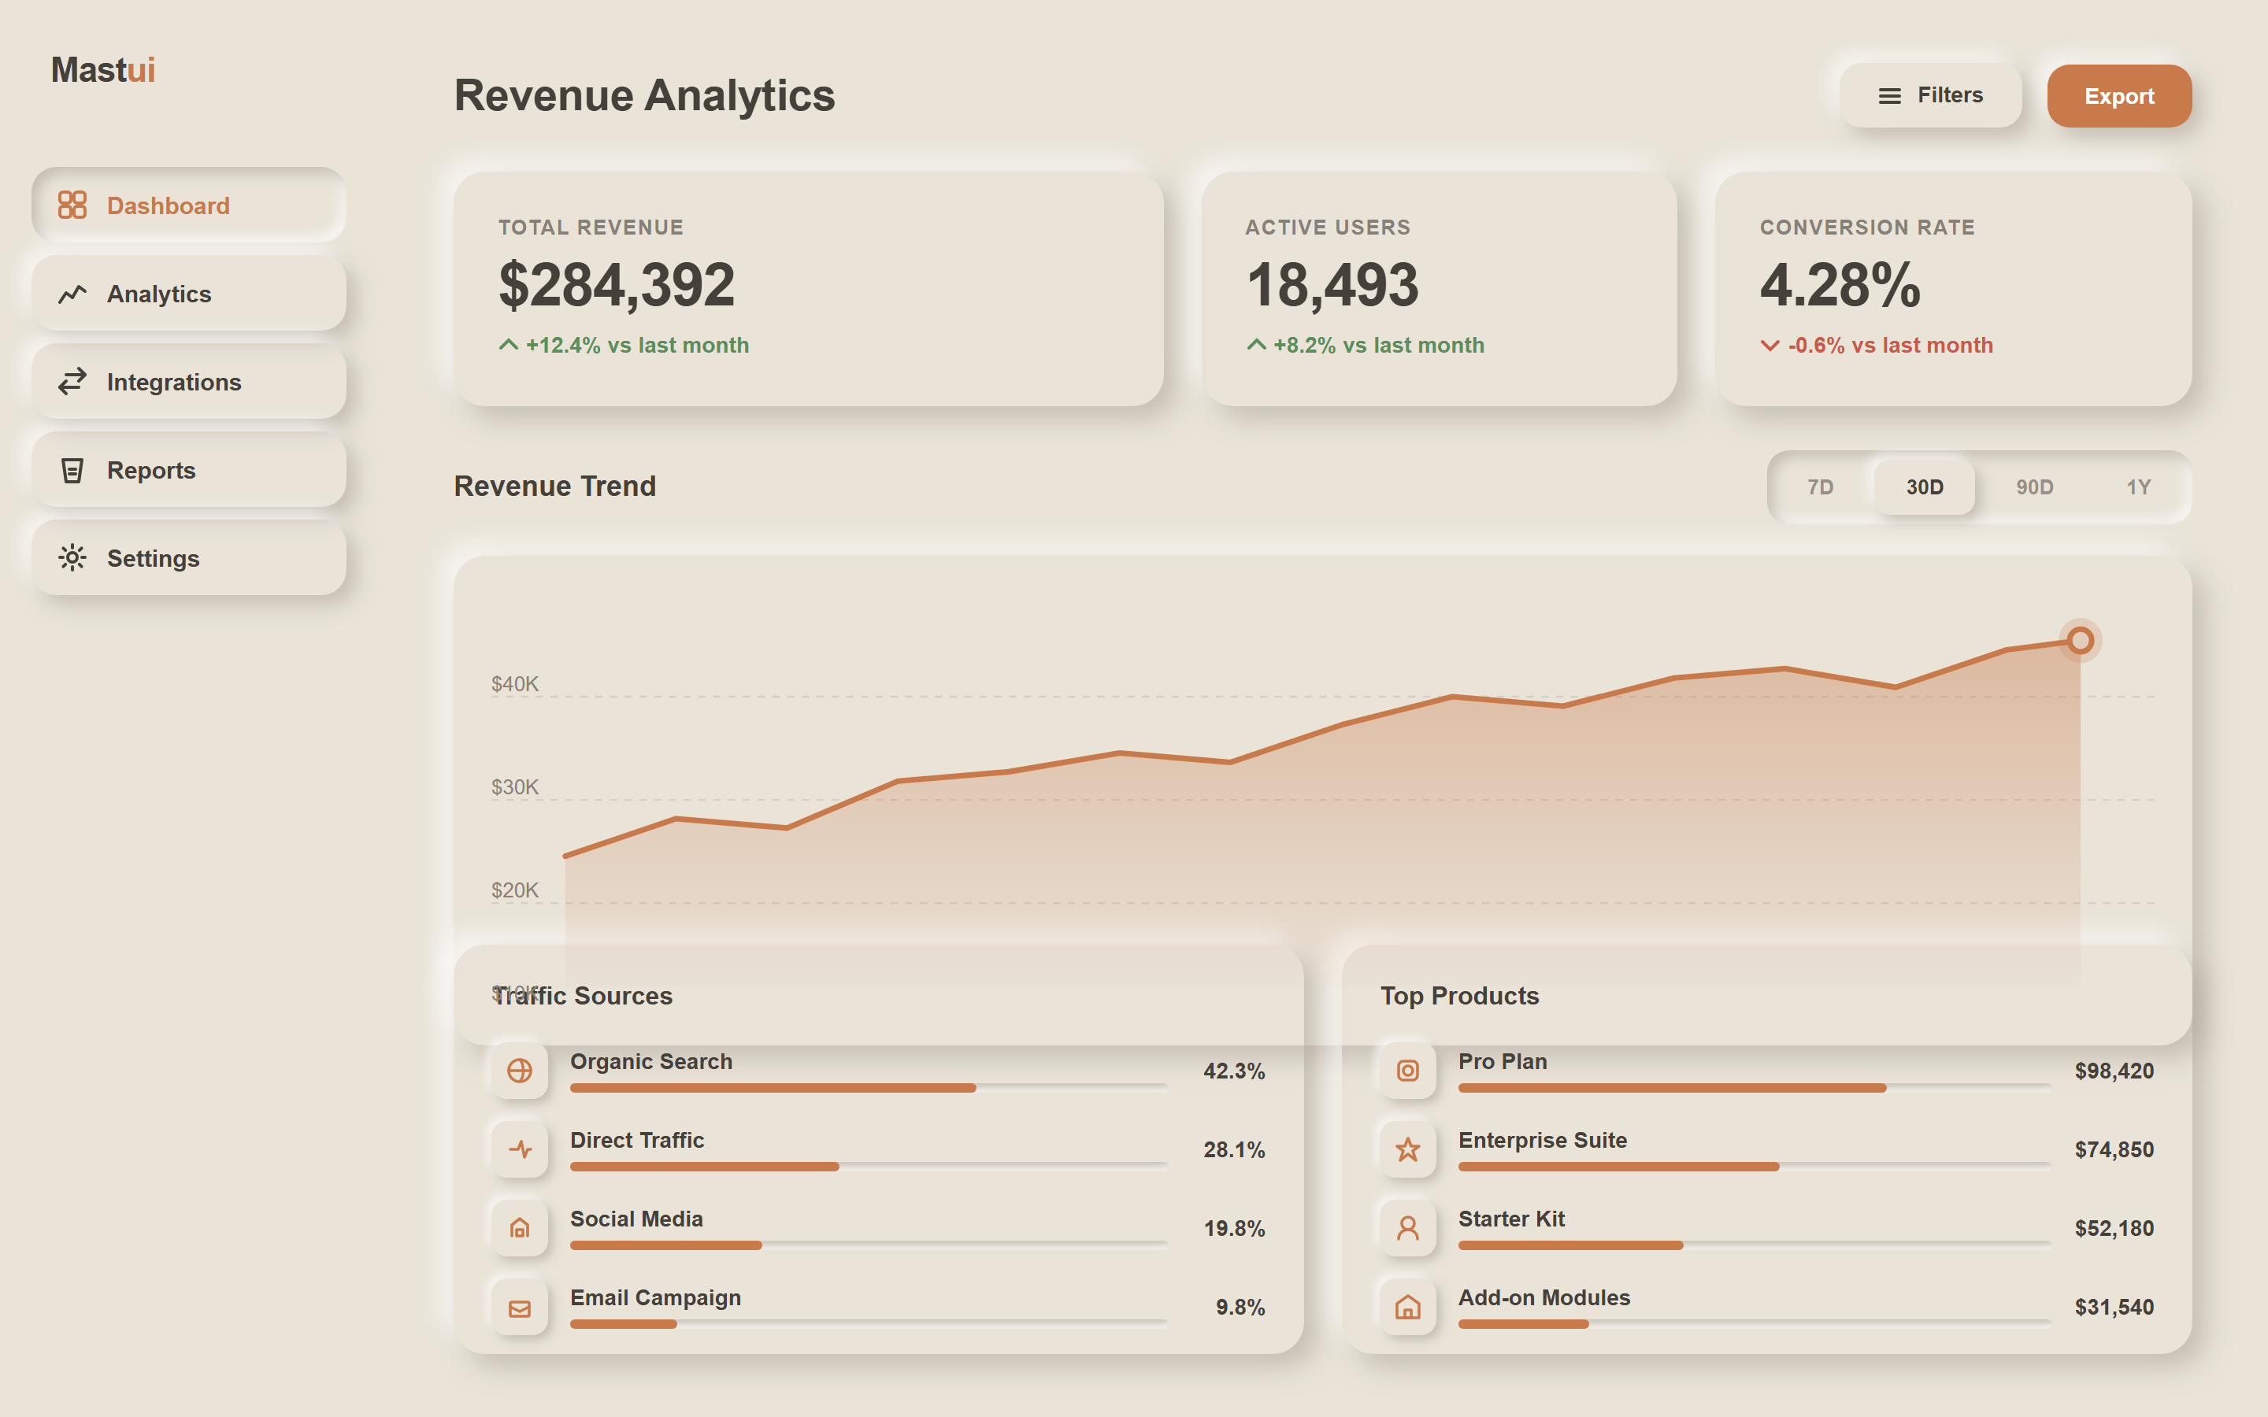2268x1417 pixels.
Task: Click the Starter Kit user icon
Action: 1408,1228
